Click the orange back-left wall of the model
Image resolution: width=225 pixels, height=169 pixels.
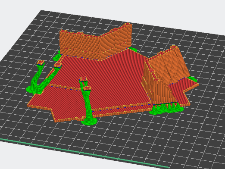pyautogui.click(x=80, y=44)
